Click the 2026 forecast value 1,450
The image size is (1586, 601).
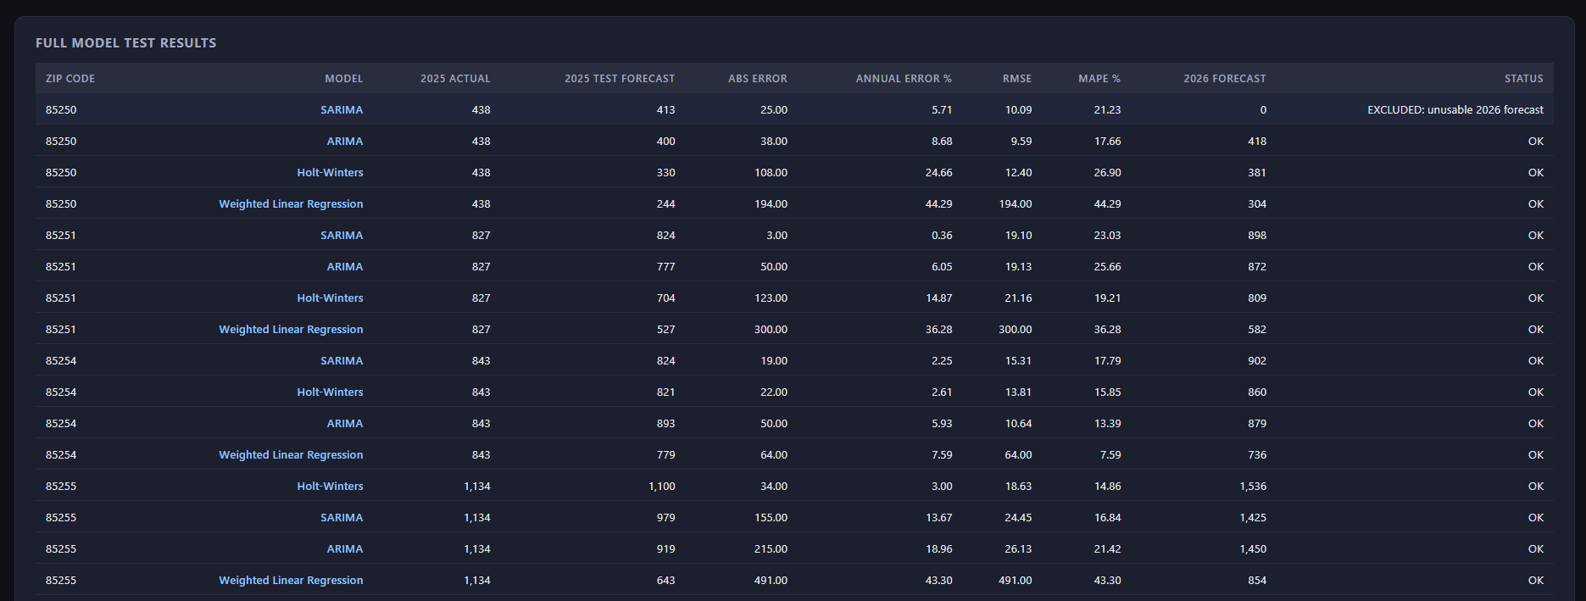coord(1253,549)
